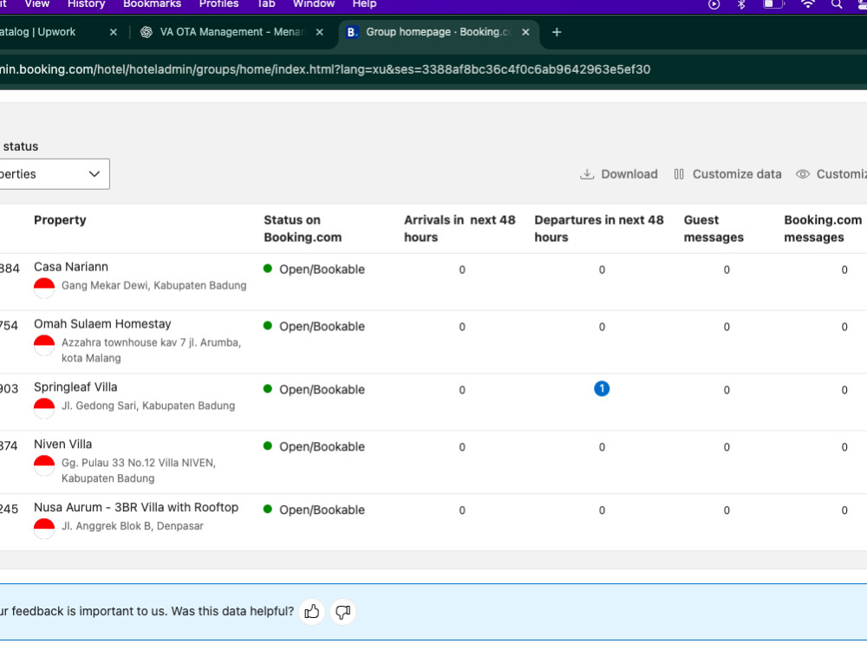The width and height of the screenshot is (867, 650).
Task: Click the ChatGPT favicon on VA OTA tab
Action: click(146, 32)
